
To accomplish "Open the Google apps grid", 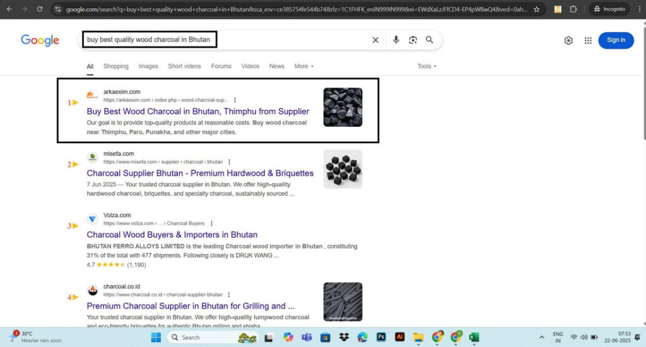I will 588,40.
